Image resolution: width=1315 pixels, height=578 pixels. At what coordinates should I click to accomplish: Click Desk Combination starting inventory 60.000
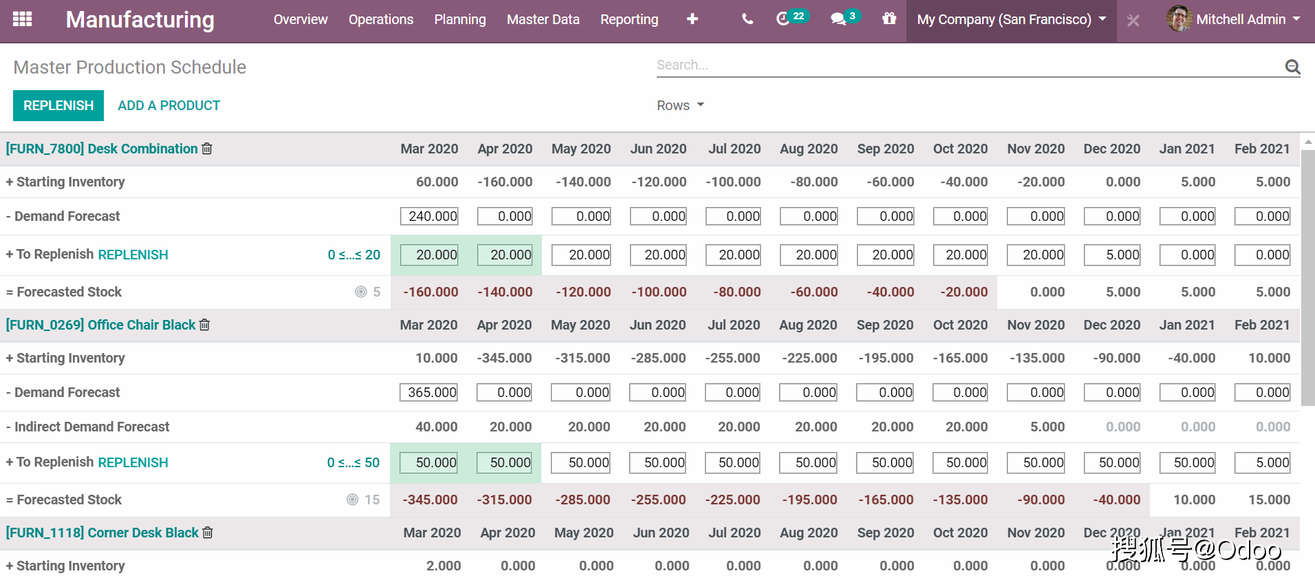tap(437, 182)
